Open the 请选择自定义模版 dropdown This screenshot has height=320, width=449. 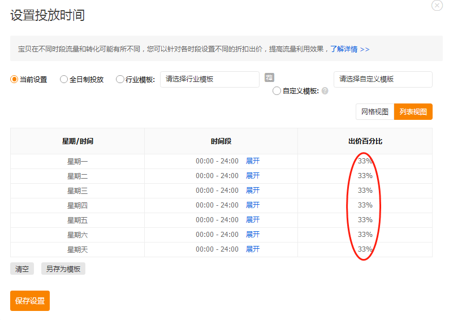point(383,80)
